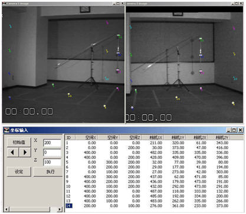The image size is (246, 214).
Task: Click the horizontal scrollbar right arrow
Action: 60,209
